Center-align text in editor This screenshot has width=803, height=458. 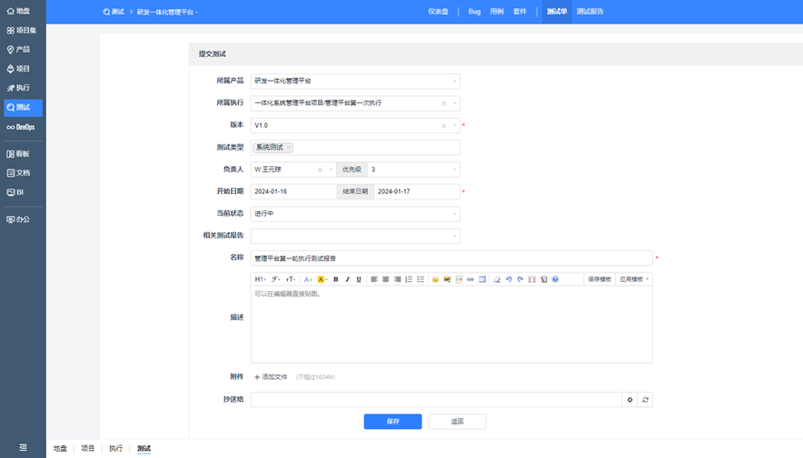pos(386,279)
